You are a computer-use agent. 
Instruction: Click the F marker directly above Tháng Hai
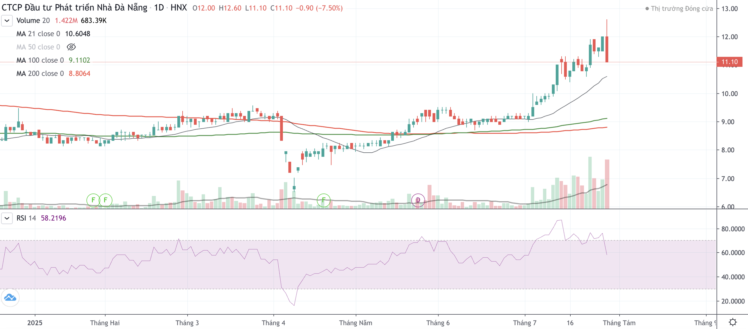tap(106, 200)
